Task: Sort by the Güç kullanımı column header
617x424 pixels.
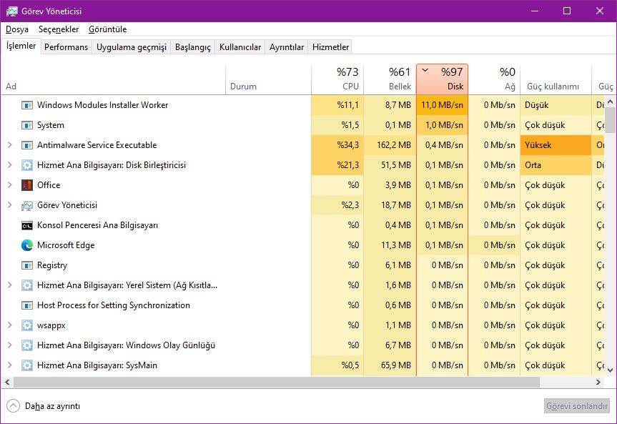Action: (556, 79)
